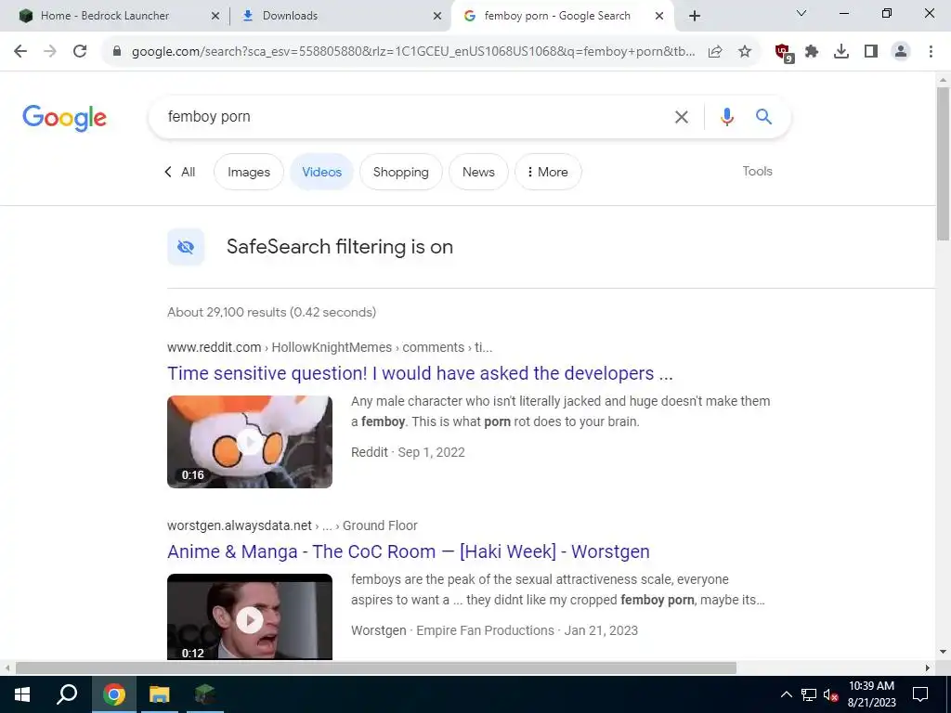Go back to All results
This screenshot has height=713, width=951.
179,172
